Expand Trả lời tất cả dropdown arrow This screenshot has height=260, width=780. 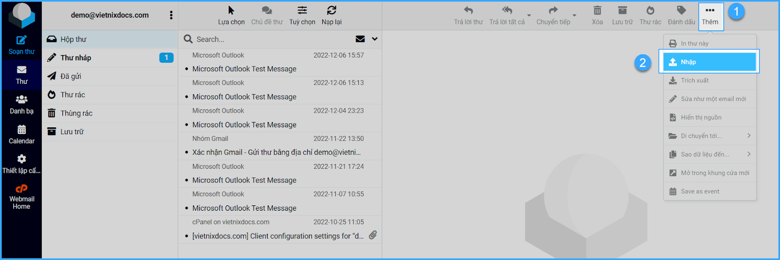[529, 16]
